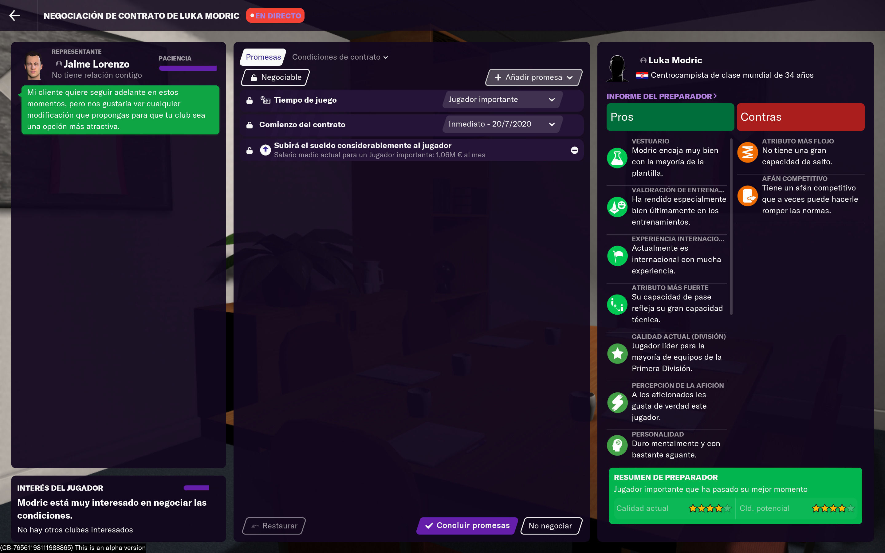
Task: Open the Informe del preparador link
Action: [x=661, y=96]
